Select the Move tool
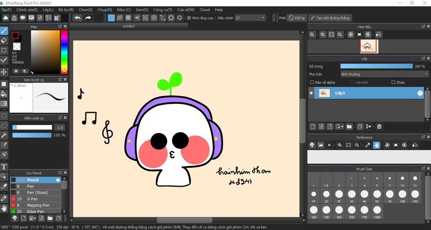Image resolution: width=431 pixels, height=230 pixels. [x=4, y=72]
